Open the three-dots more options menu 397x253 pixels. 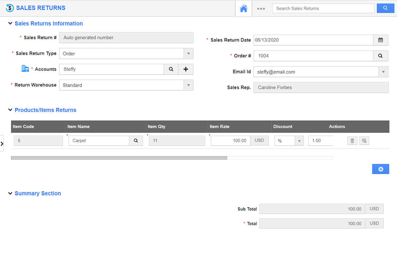pos(261,8)
